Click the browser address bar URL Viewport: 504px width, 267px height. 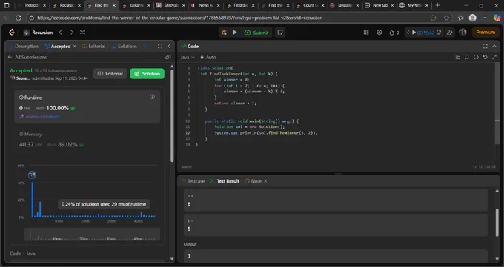pos(180,18)
